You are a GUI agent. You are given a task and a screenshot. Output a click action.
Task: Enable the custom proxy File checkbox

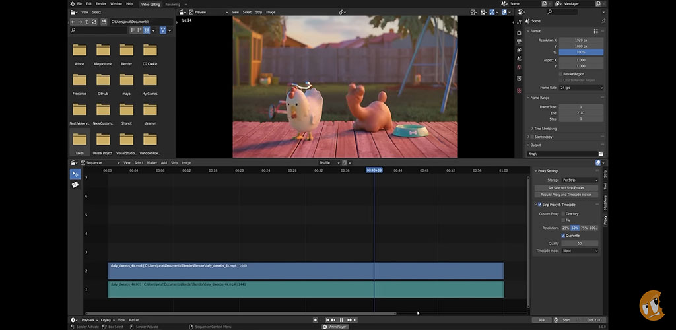563,220
